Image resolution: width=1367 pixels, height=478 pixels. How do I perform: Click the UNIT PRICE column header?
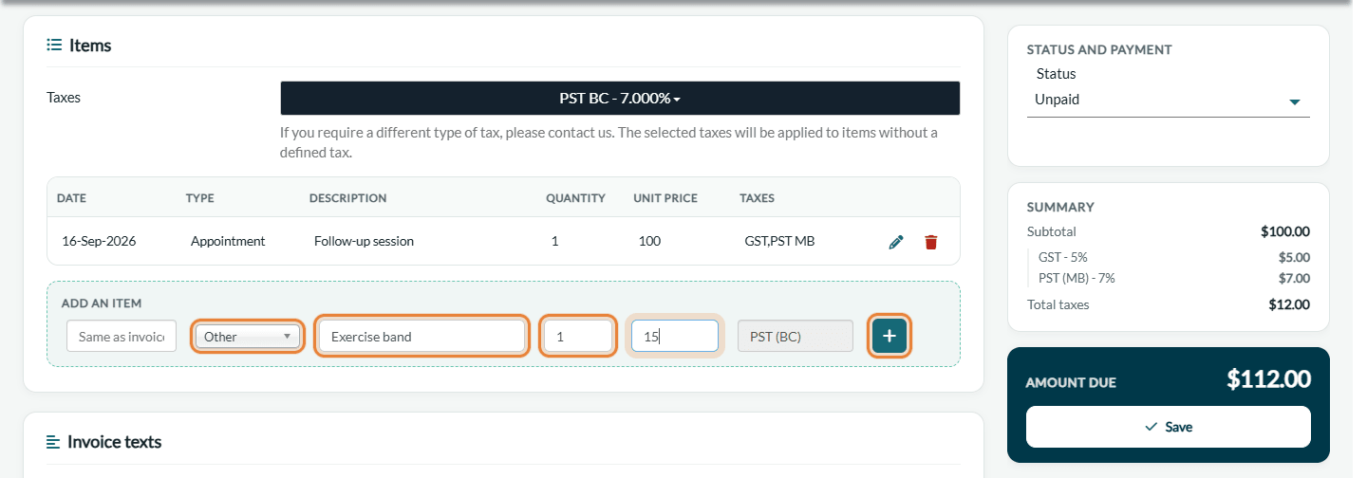point(665,198)
